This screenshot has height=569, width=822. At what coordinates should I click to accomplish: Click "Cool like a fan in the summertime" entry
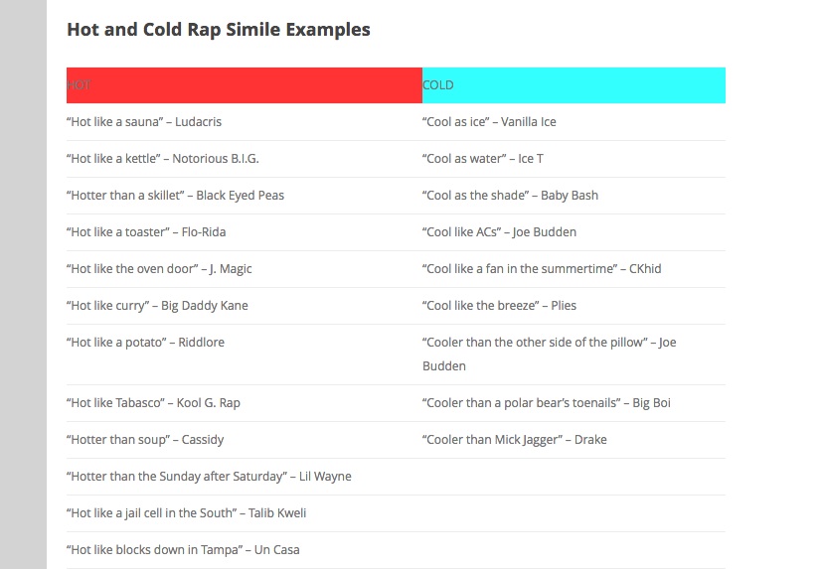tap(542, 269)
